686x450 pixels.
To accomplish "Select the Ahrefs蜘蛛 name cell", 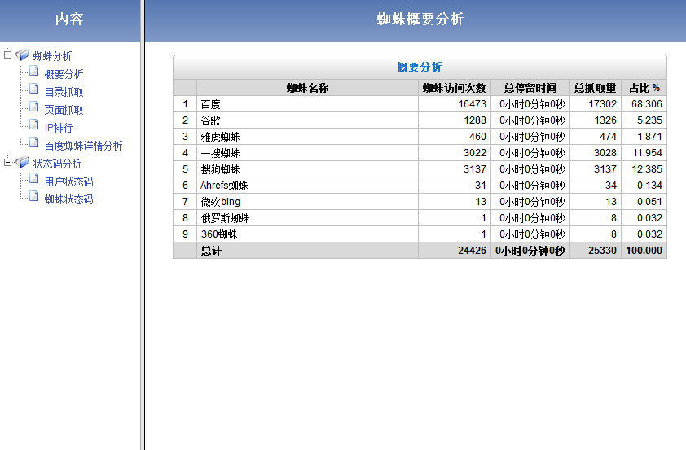I will pos(308,186).
